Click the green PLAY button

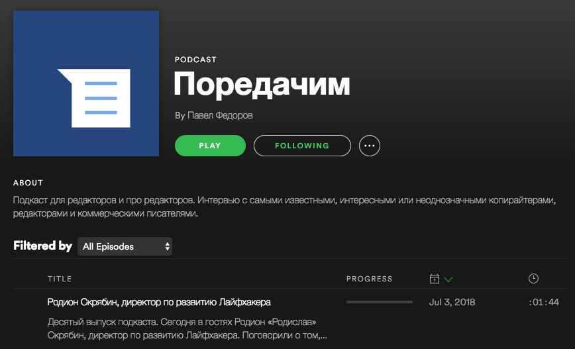click(x=210, y=146)
